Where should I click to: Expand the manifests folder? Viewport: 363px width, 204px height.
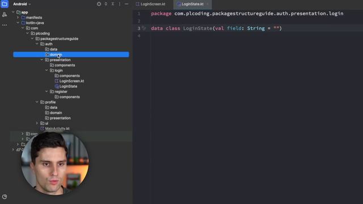click(x=18, y=18)
